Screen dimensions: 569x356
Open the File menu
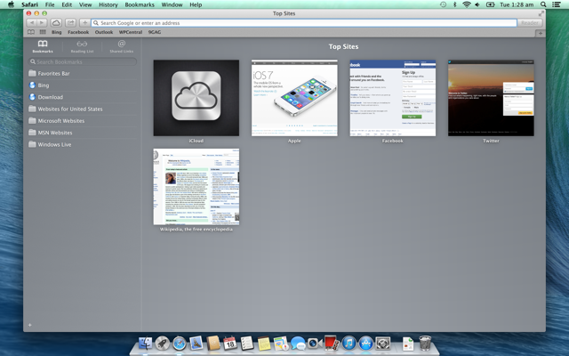point(50,4)
